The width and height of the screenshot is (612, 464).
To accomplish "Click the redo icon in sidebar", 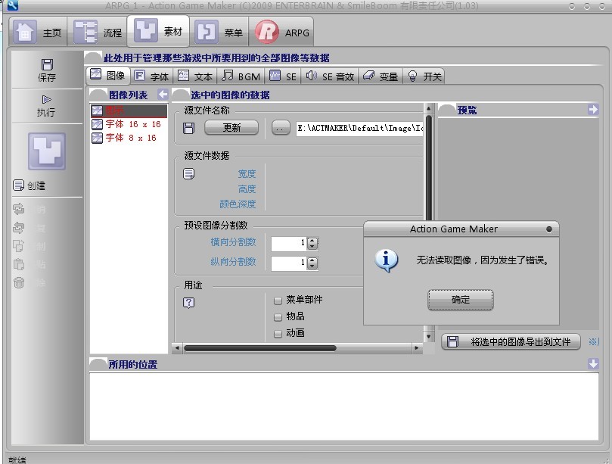I will 19,227.
